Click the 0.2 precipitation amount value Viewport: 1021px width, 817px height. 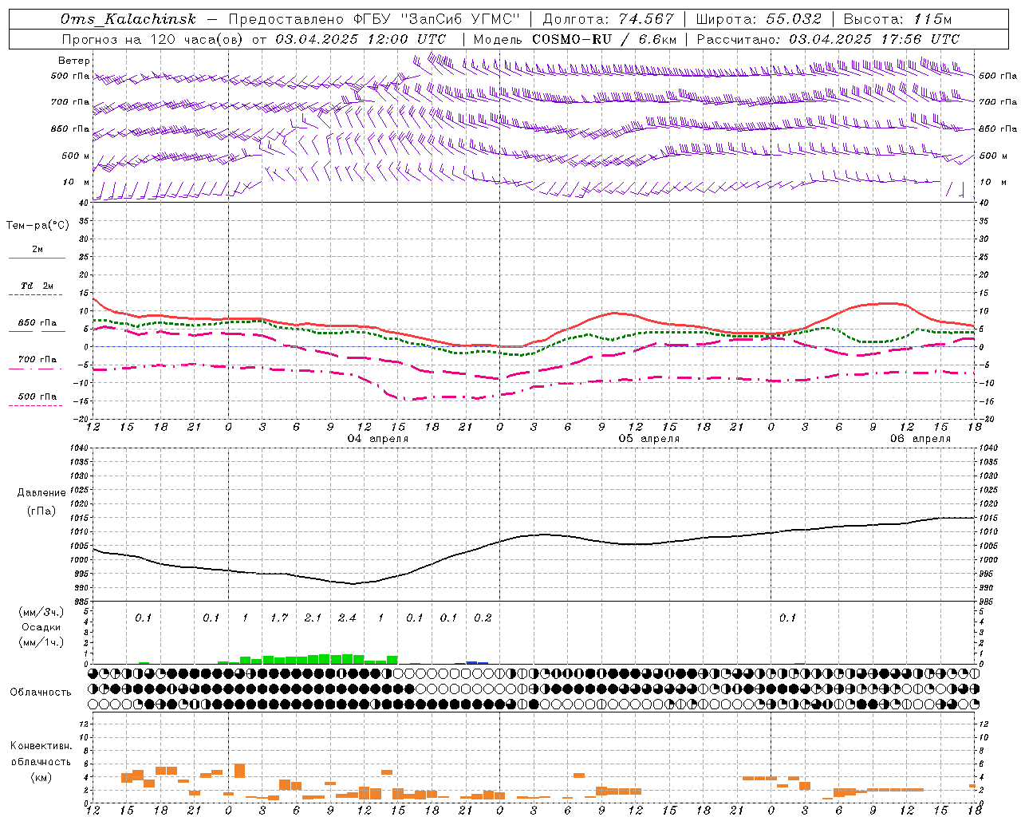tap(483, 618)
